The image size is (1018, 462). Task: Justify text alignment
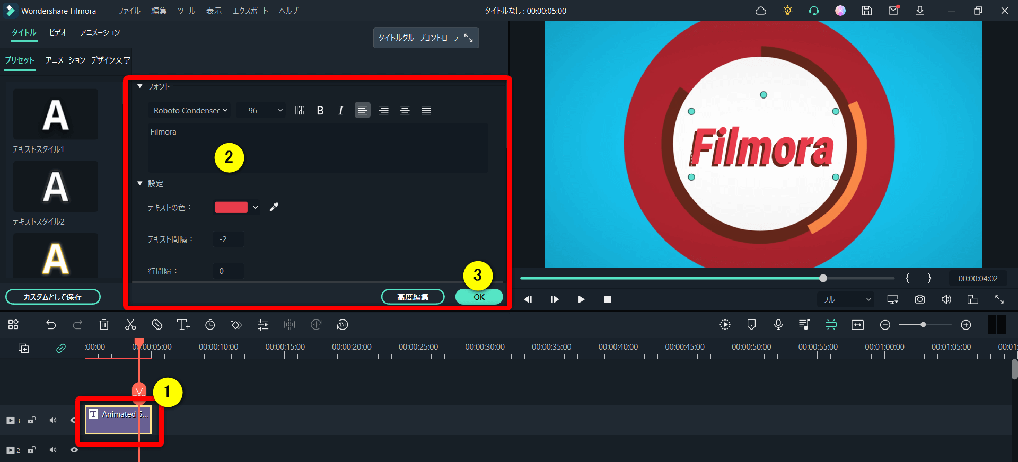pos(426,110)
